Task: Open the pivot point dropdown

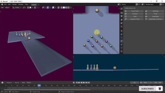Action: [x=24, y=7]
